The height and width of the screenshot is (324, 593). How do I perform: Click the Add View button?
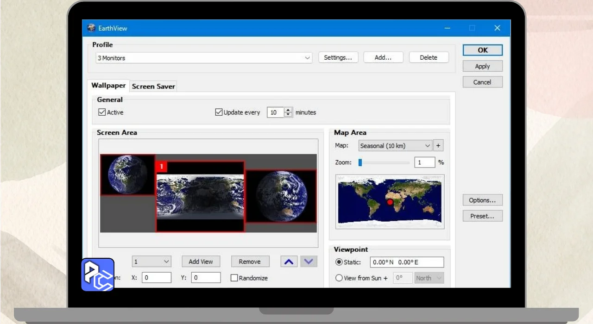coord(201,262)
